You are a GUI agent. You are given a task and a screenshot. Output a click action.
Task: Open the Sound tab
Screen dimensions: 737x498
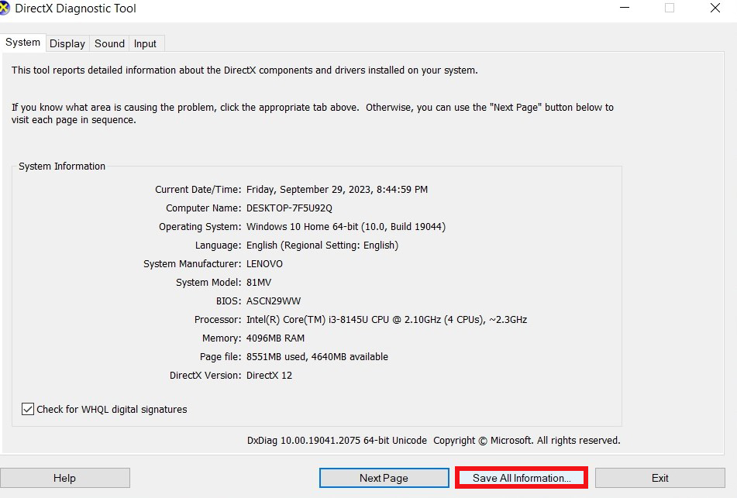click(109, 43)
